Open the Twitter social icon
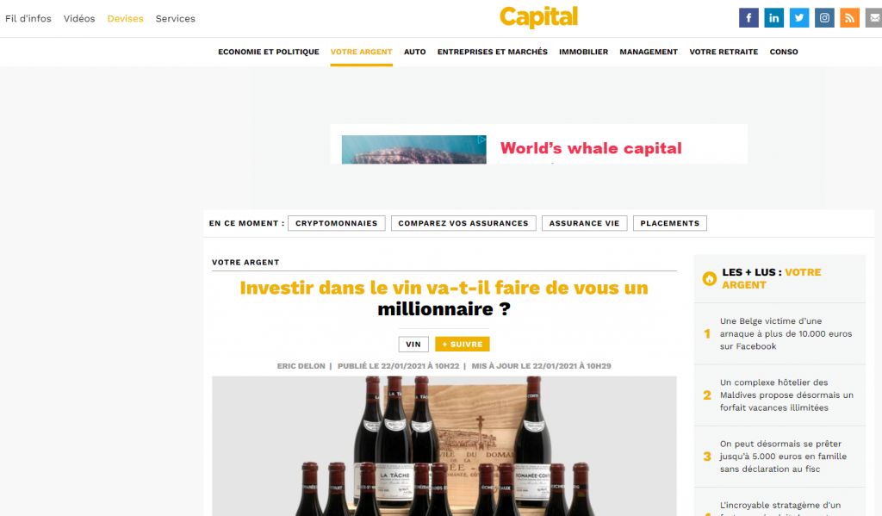Screen dimensions: 882x516 click(x=798, y=18)
